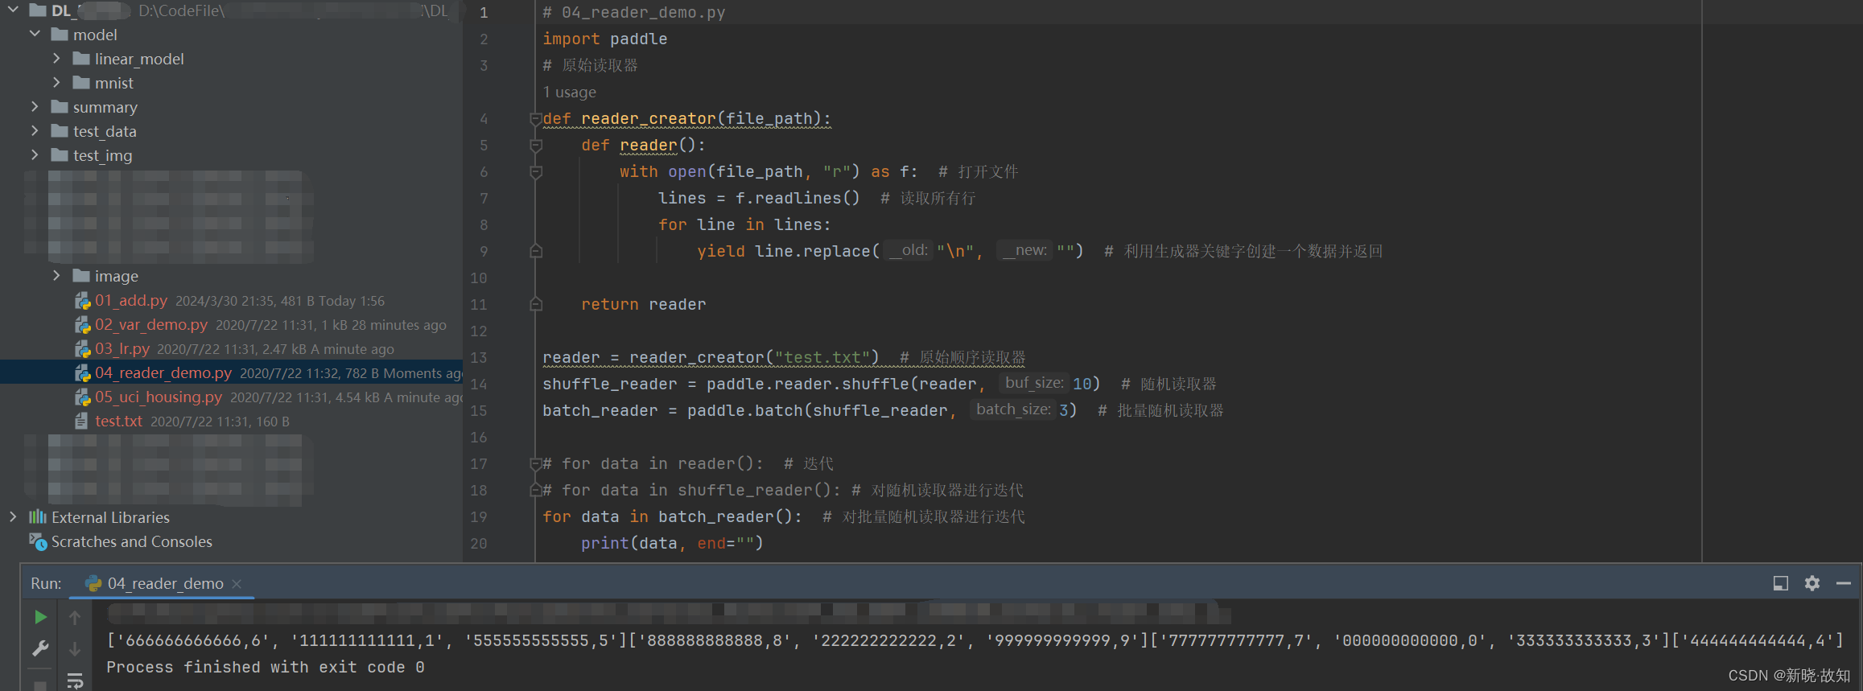Click the Run panel gear settings icon
This screenshot has height=691, width=1863.
click(1812, 583)
